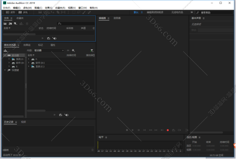Click the red Record button
The image size is (236, 159).
(168, 130)
